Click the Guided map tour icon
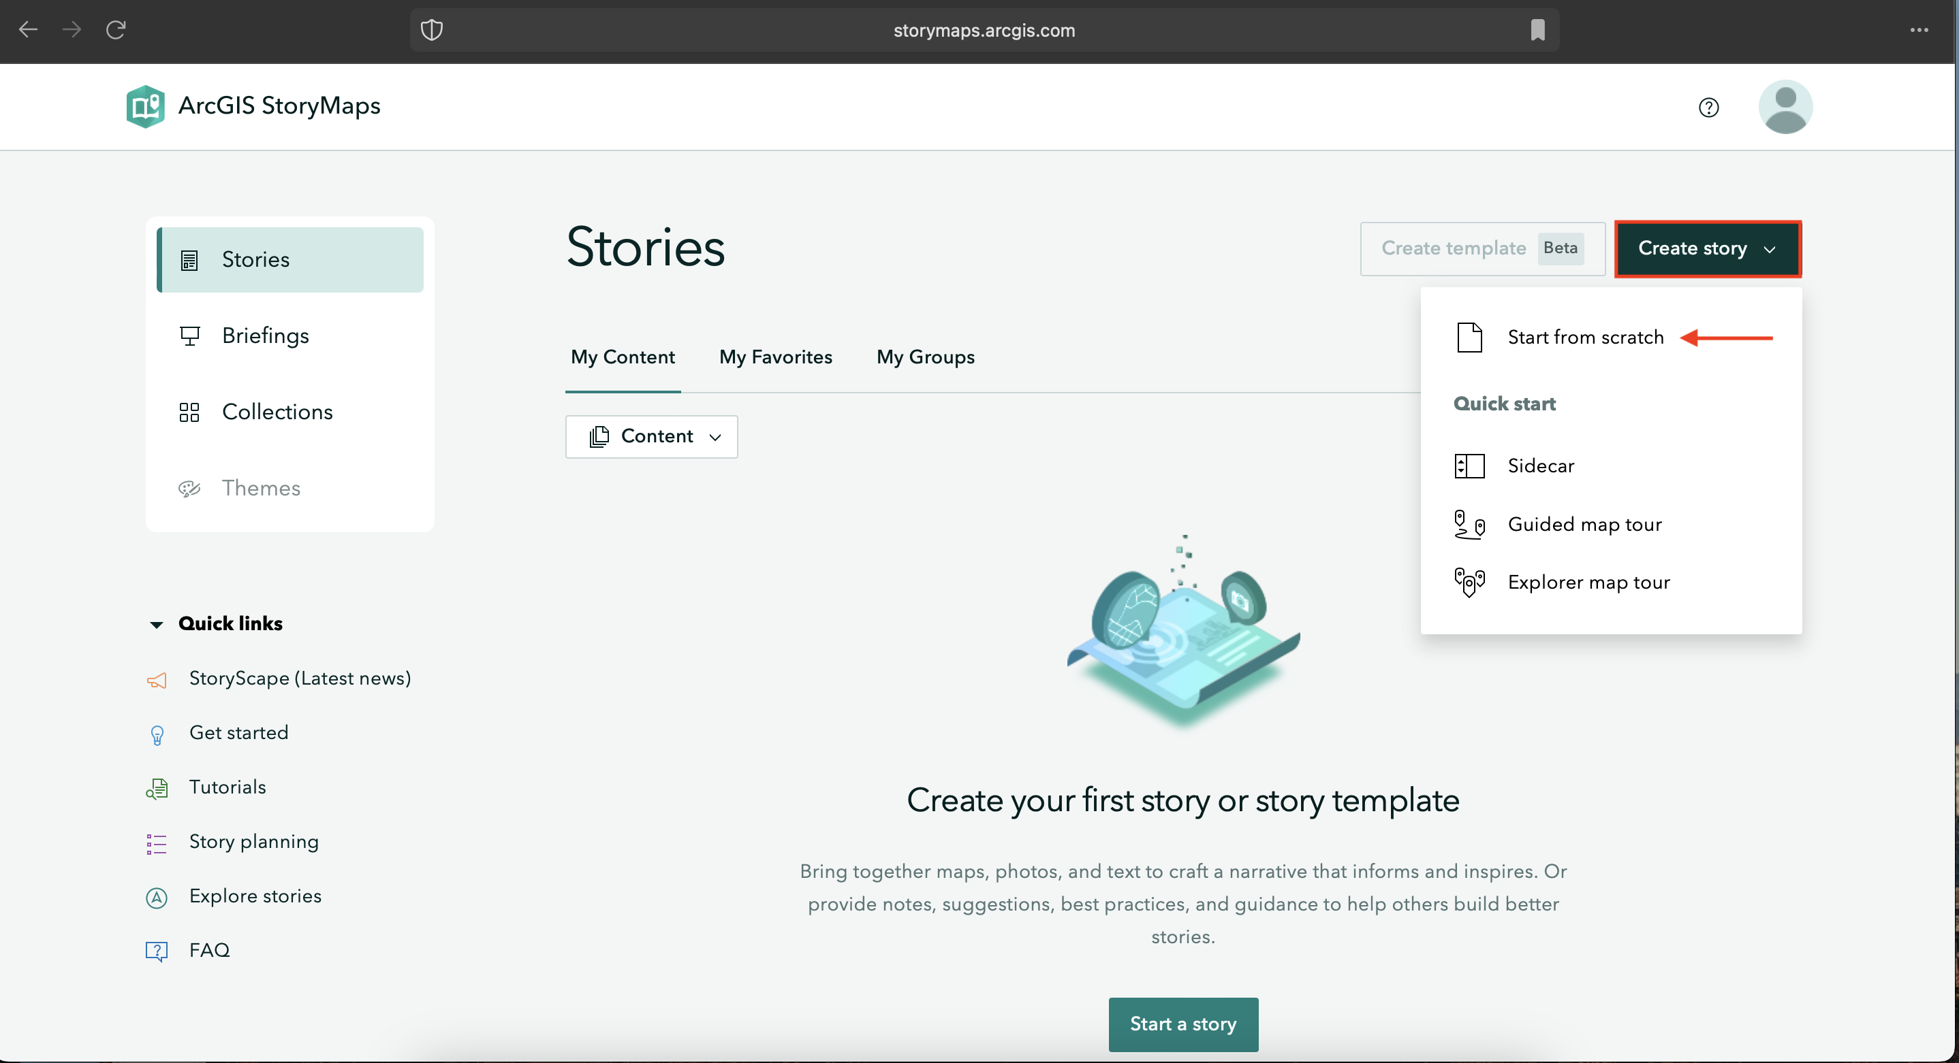Image resolution: width=1959 pixels, height=1063 pixels. 1469,524
